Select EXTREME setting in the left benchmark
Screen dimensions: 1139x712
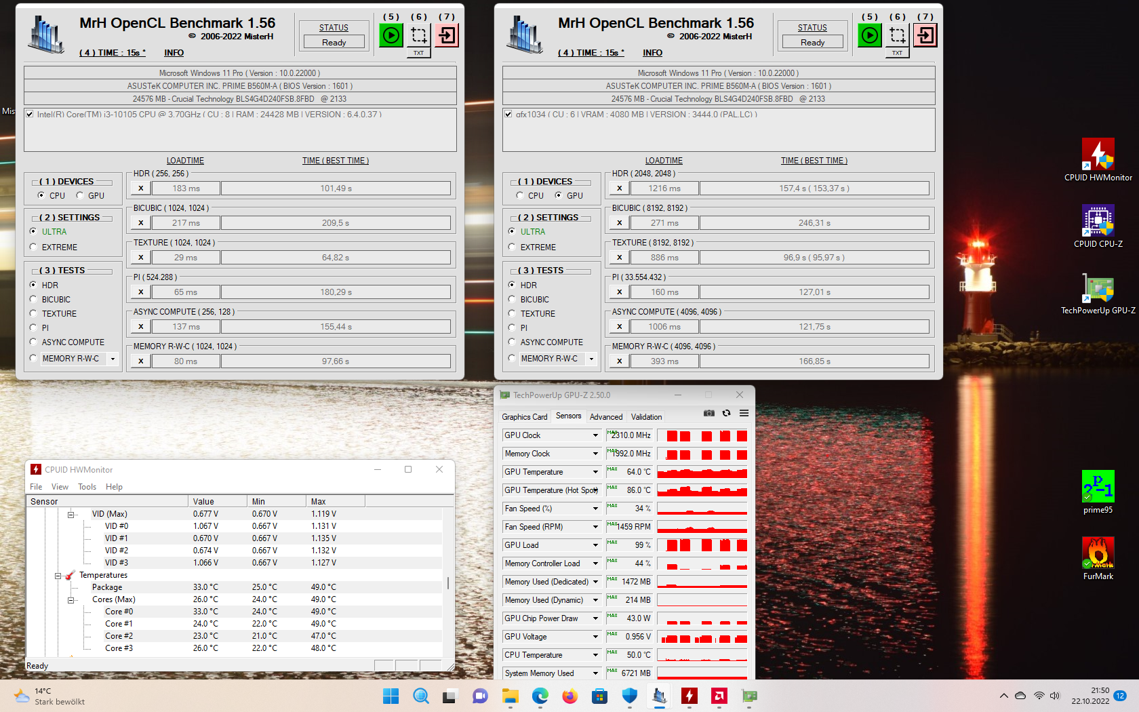click(x=33, y=247)
